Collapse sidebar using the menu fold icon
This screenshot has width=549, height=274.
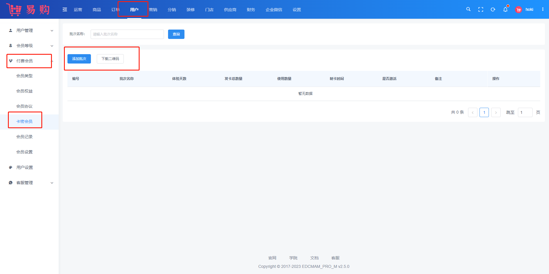click(x=65, y=10)
